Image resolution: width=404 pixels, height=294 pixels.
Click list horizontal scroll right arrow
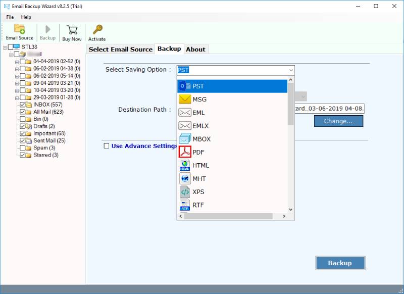(x=284, y=216)
